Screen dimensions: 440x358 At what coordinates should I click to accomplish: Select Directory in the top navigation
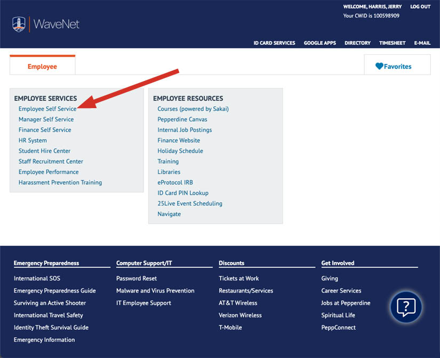coord(357,43)
